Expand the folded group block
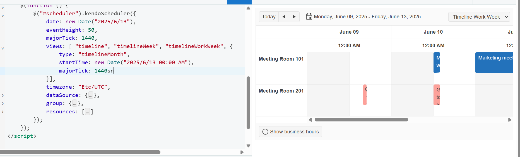Screen dimensions: 520x157 click(x=3, y=103)
